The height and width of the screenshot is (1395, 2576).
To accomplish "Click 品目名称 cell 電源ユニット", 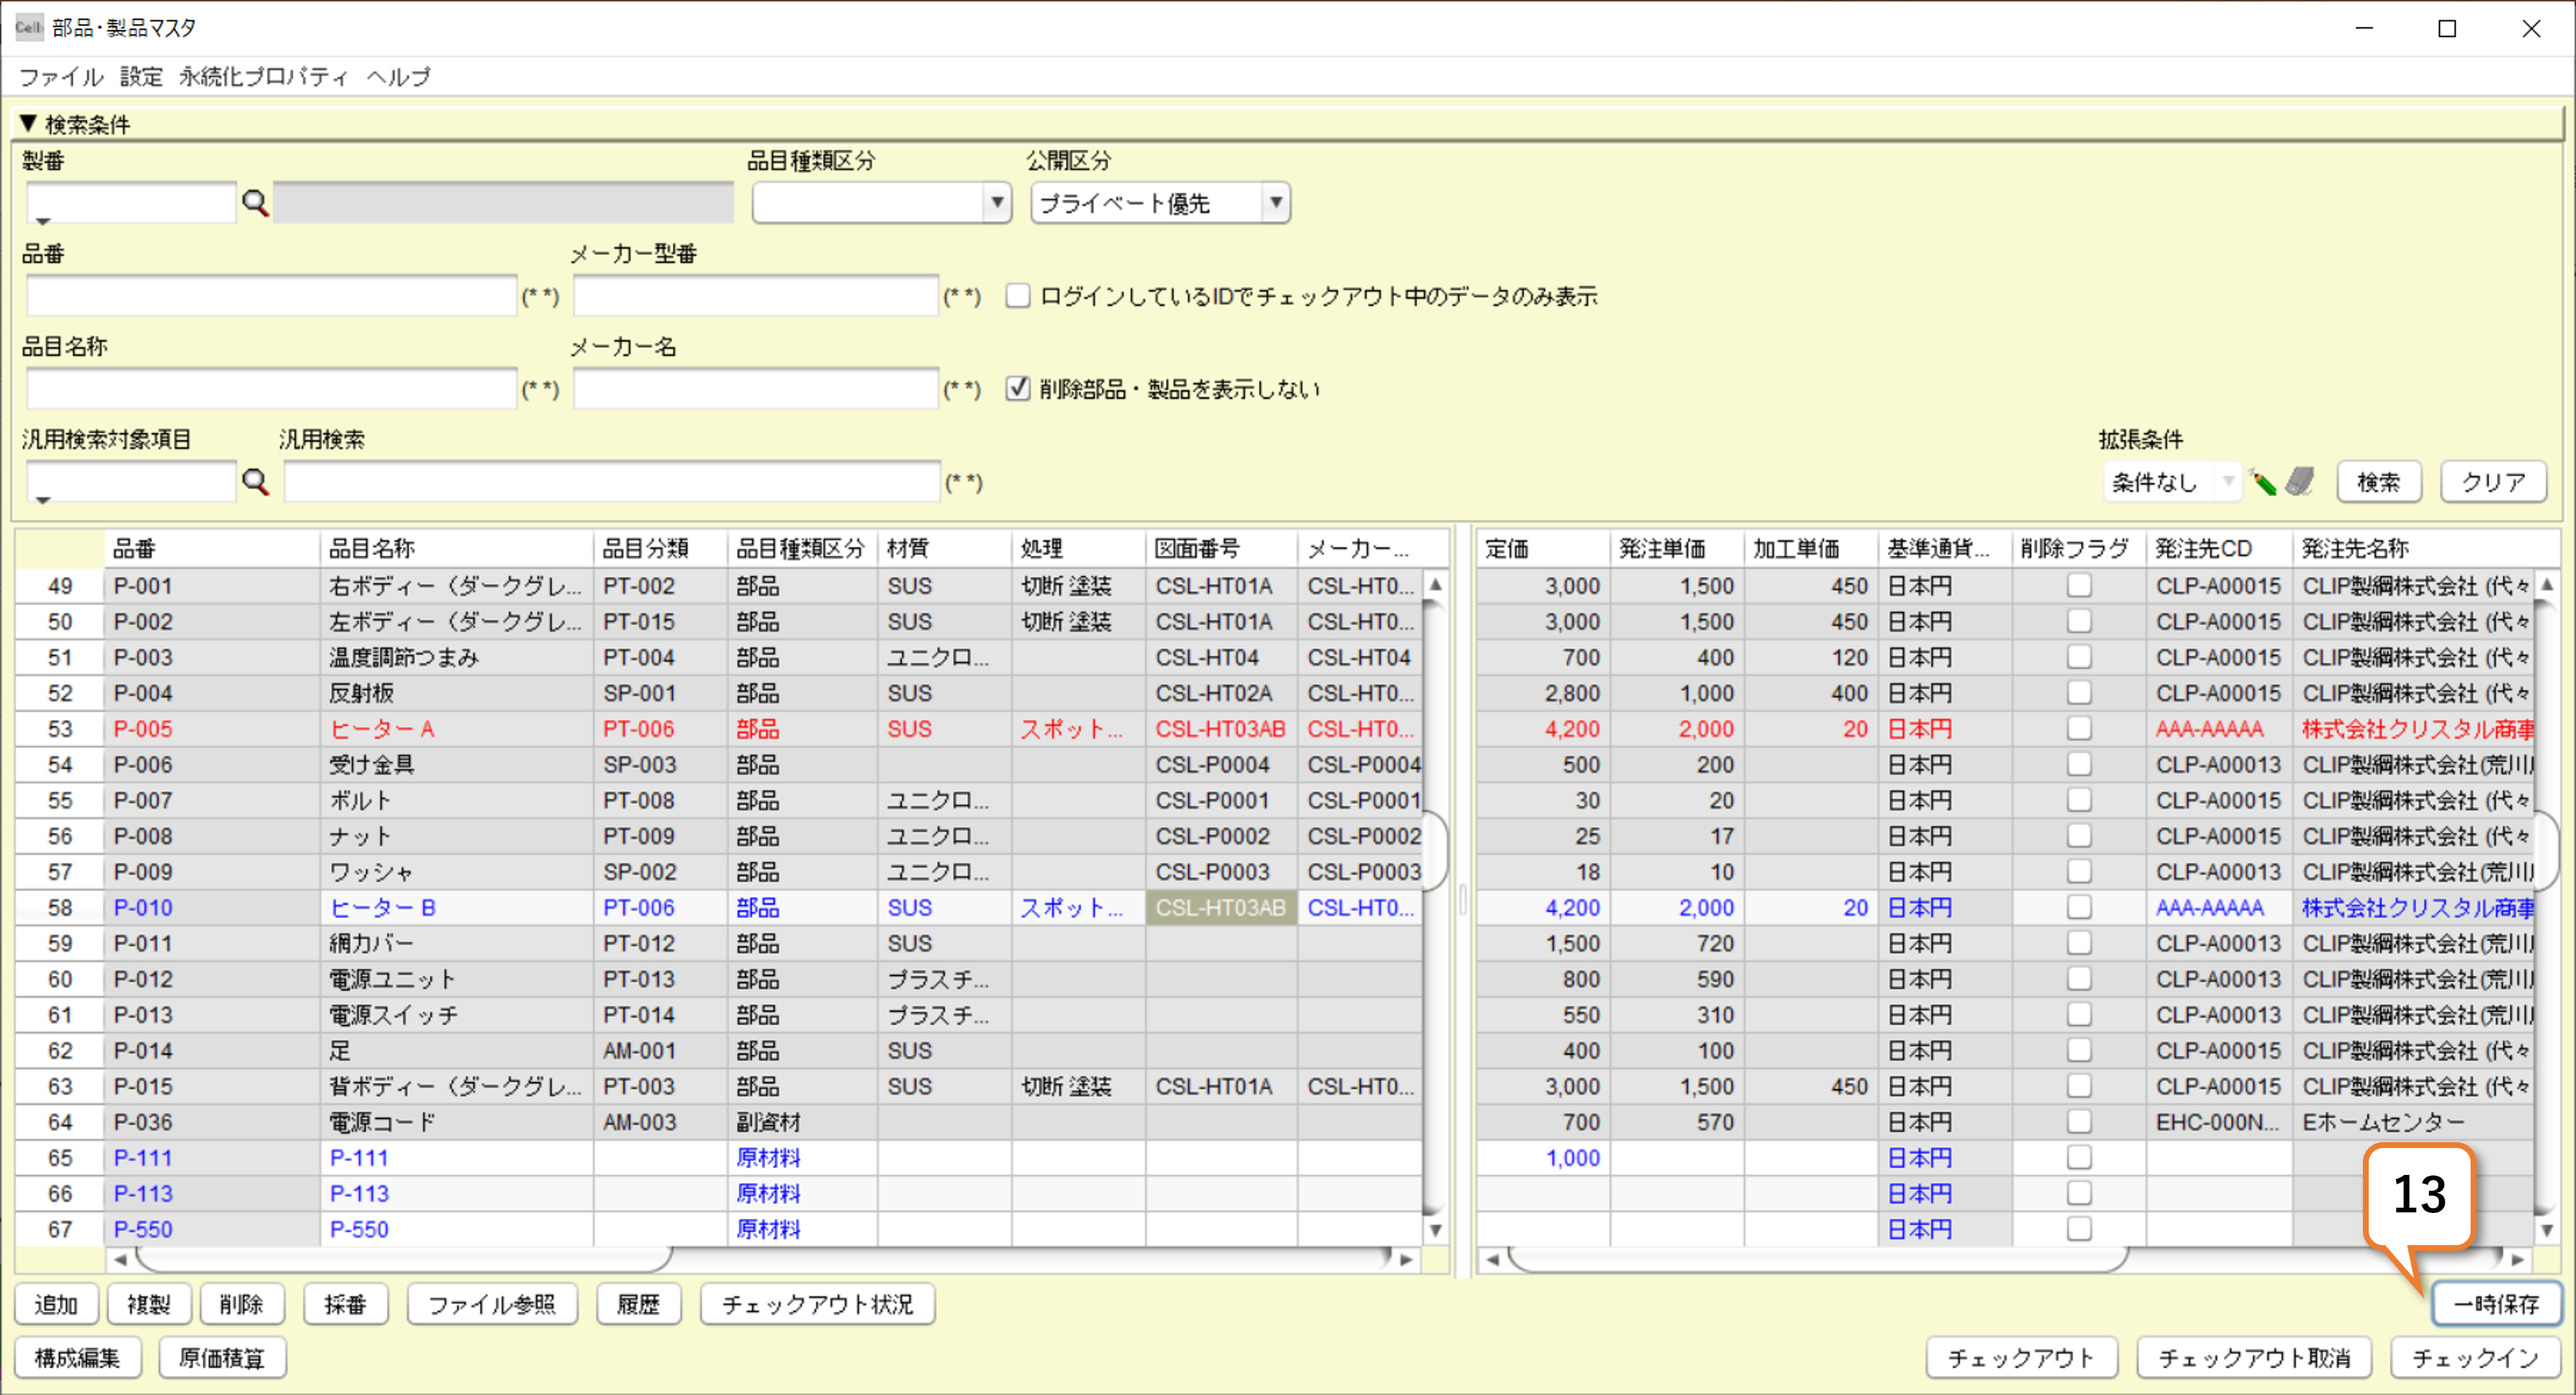I will pyautogui.click(x=456, y=979).
